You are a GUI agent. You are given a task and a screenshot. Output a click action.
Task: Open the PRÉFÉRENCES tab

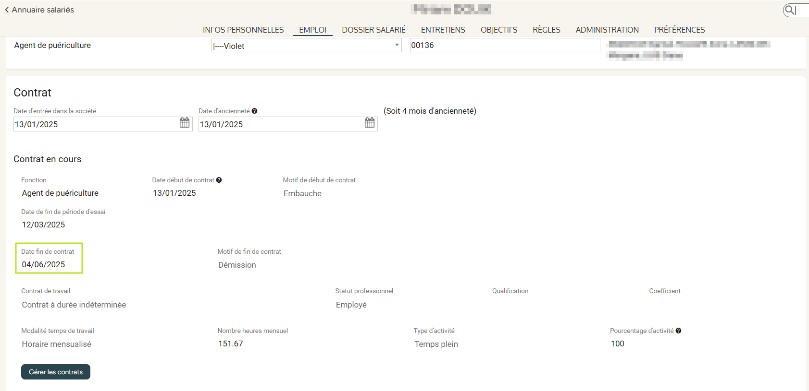(679, 30)
